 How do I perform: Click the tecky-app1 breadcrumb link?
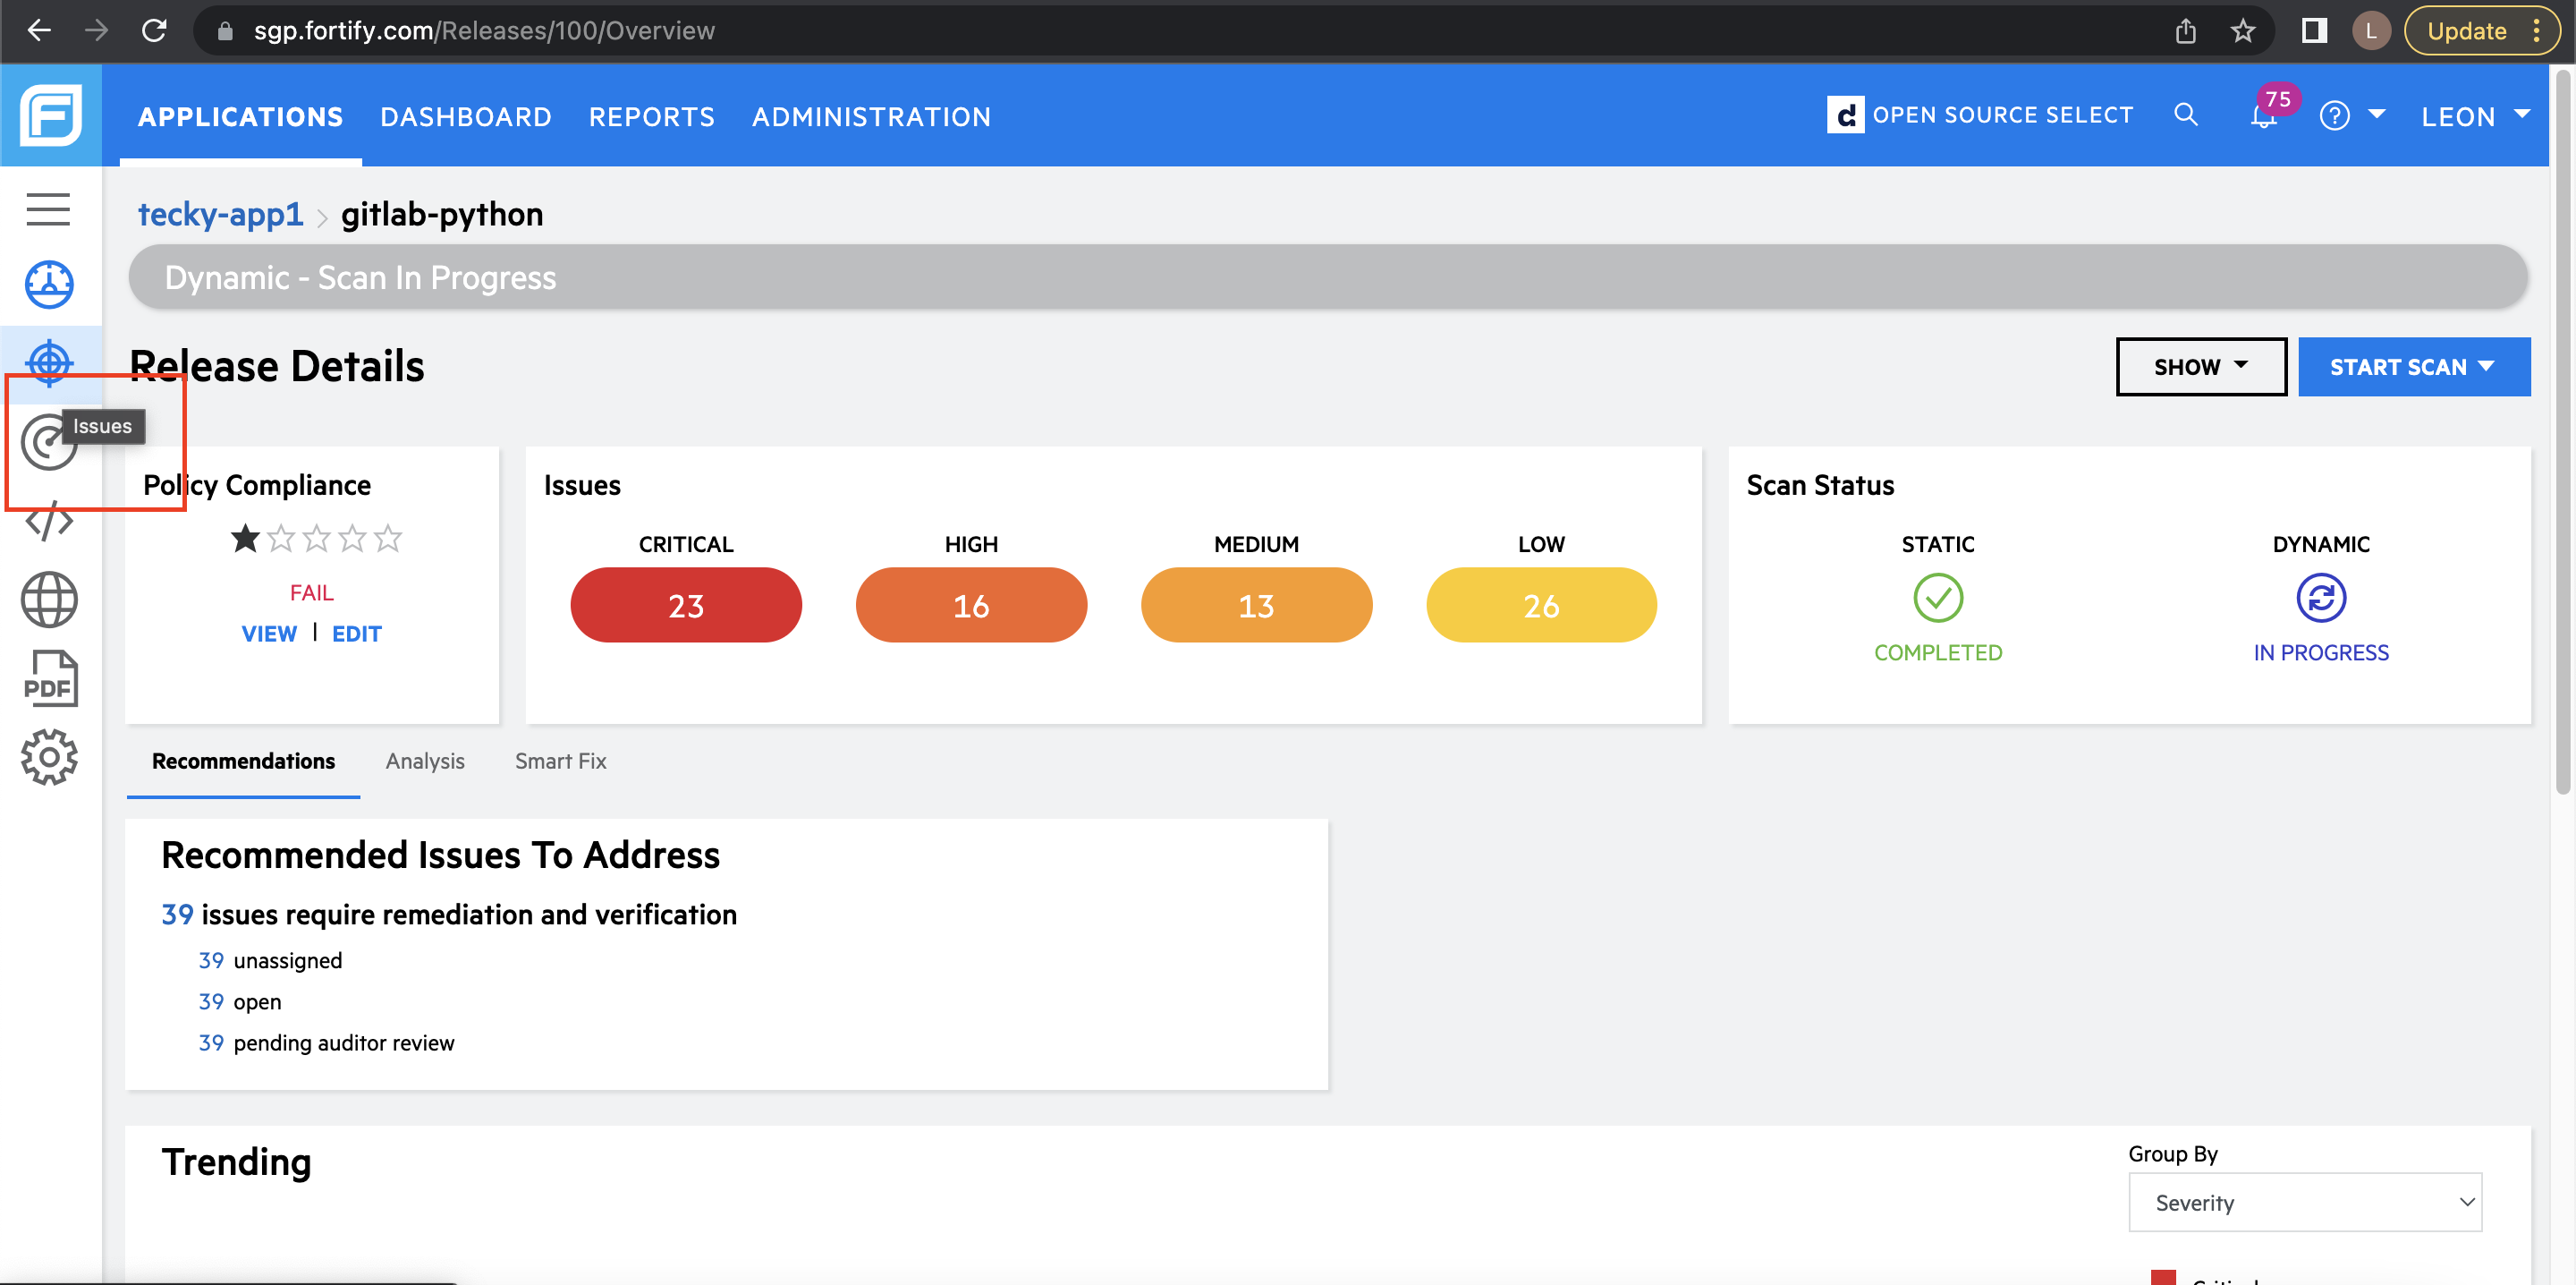coord(220,214)
